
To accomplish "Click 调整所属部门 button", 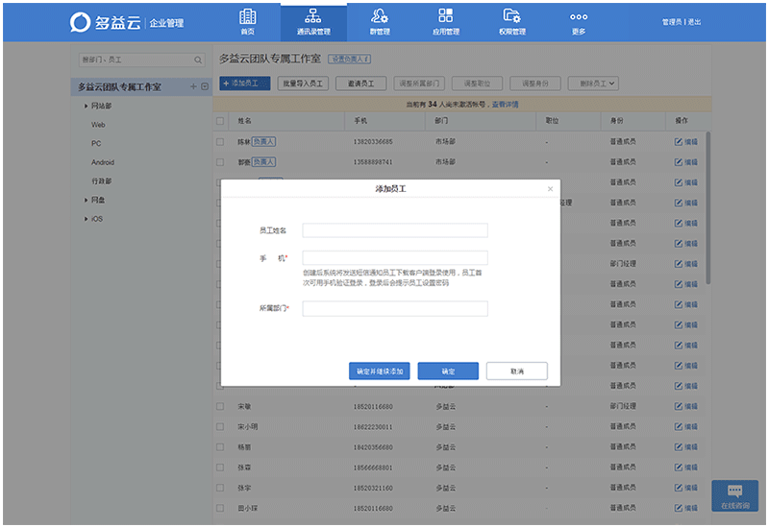I will [419, 84].
